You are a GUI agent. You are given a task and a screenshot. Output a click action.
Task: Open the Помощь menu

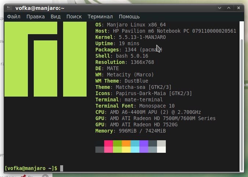point(129,17)
